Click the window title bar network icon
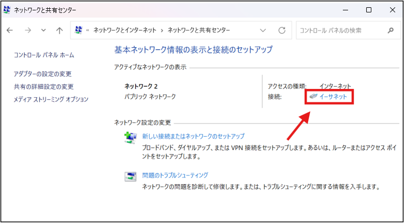The image size is (404, 224). click(x=7, y=10)
